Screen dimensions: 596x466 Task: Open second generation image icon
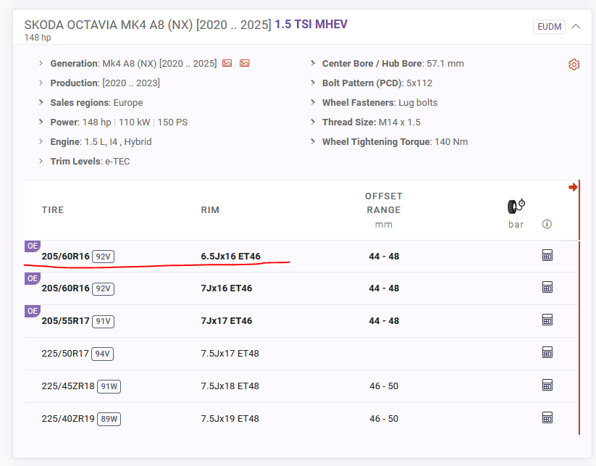pos(244,63)
